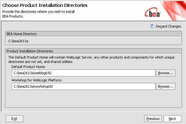The height and width of the screenshot is (124, 186).
Task: Click the Choose Product Installation Directories title
Action: pyautogui.click(x=45, y=5)
